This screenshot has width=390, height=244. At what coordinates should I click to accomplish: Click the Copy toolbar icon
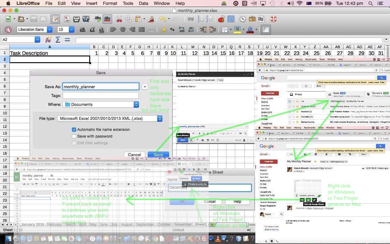tap(128, 19)
